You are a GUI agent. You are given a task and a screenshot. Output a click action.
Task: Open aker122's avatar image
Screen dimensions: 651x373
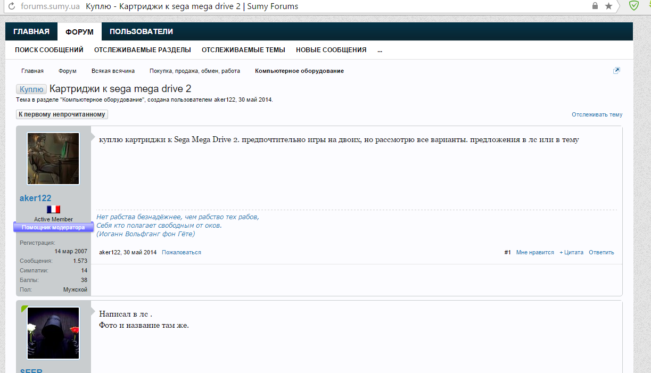(x=53, y=159)
